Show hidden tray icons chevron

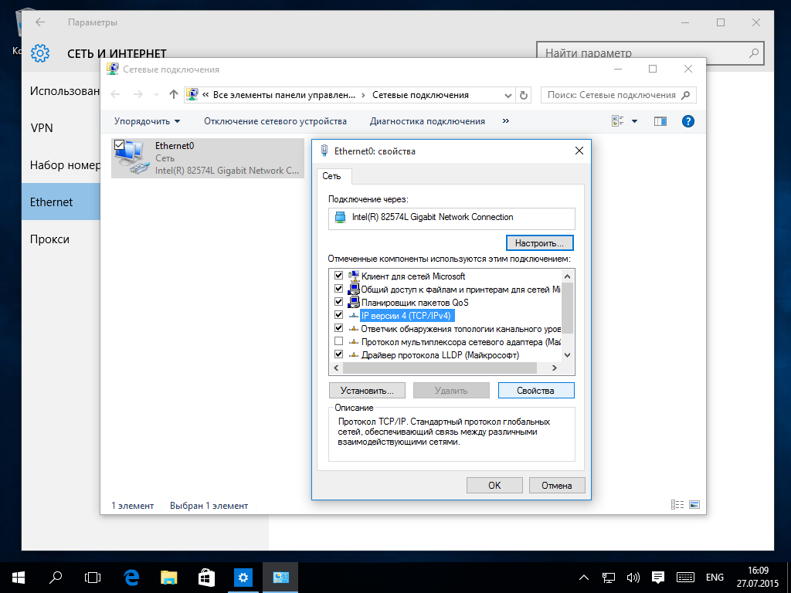pyautogui.click(x=584, y=578)
